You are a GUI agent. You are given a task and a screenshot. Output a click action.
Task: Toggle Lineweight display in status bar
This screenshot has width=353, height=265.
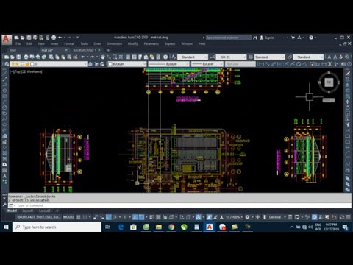[152, 217]
